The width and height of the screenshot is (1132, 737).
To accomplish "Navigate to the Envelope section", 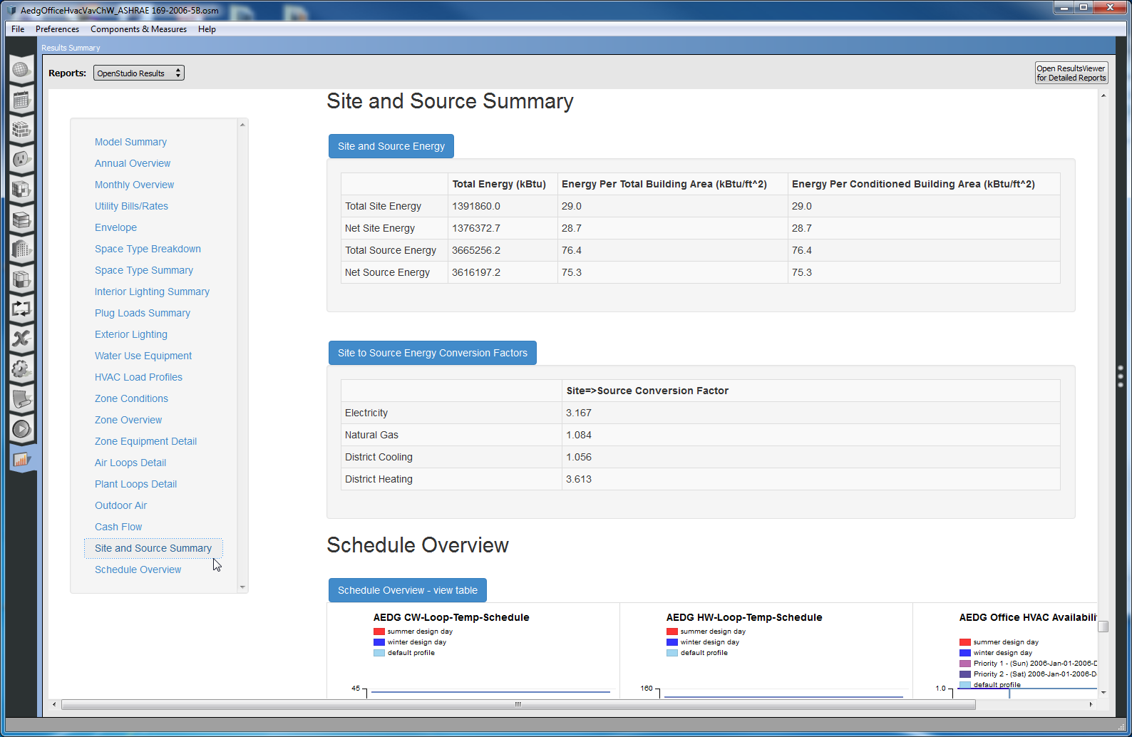I will [115, 227].
